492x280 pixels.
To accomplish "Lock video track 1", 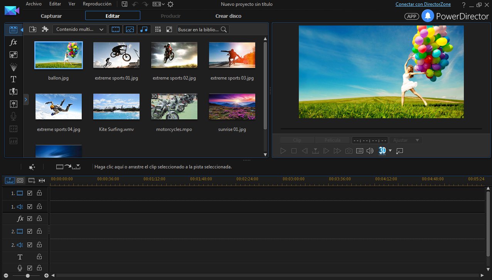I will [x=39, y=193].
